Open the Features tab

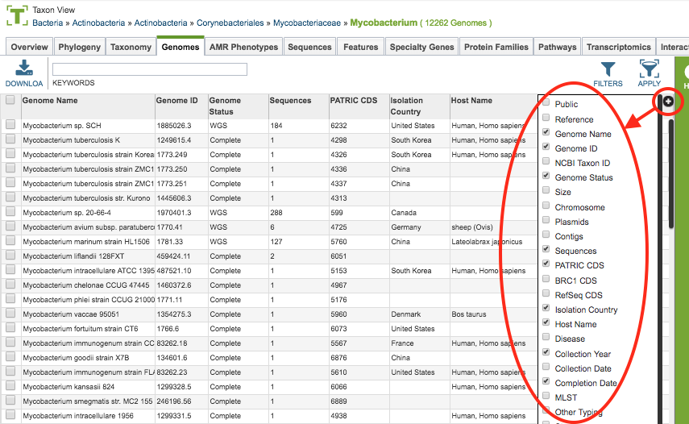click(x=361, y=47)
